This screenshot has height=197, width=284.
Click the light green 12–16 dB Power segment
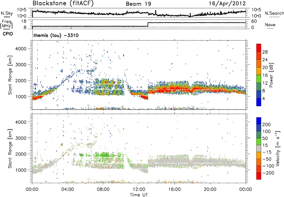click(x=259, y=79)
